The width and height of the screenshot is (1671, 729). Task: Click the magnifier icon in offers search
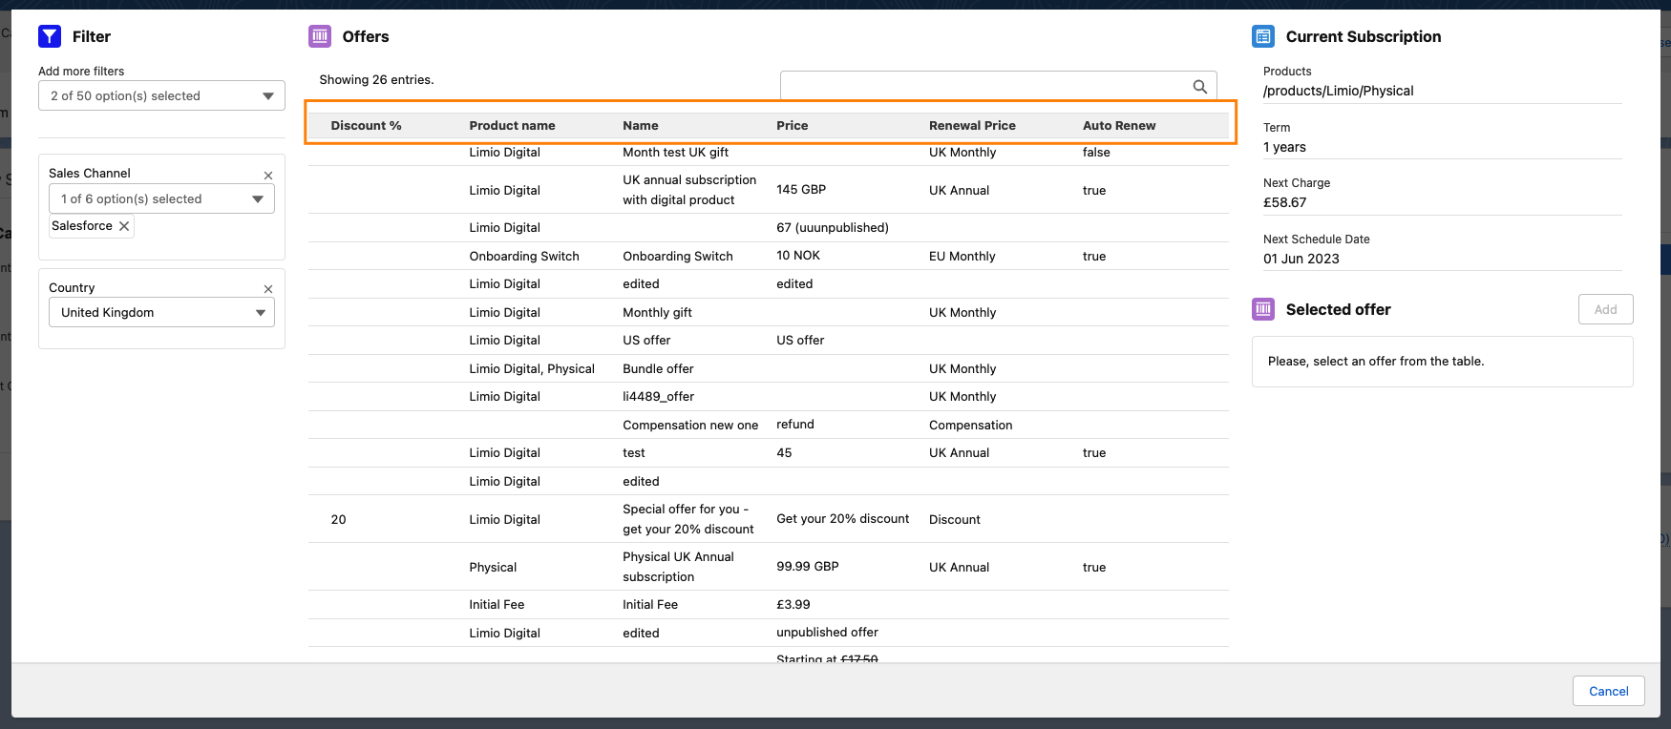(1200, 87)
